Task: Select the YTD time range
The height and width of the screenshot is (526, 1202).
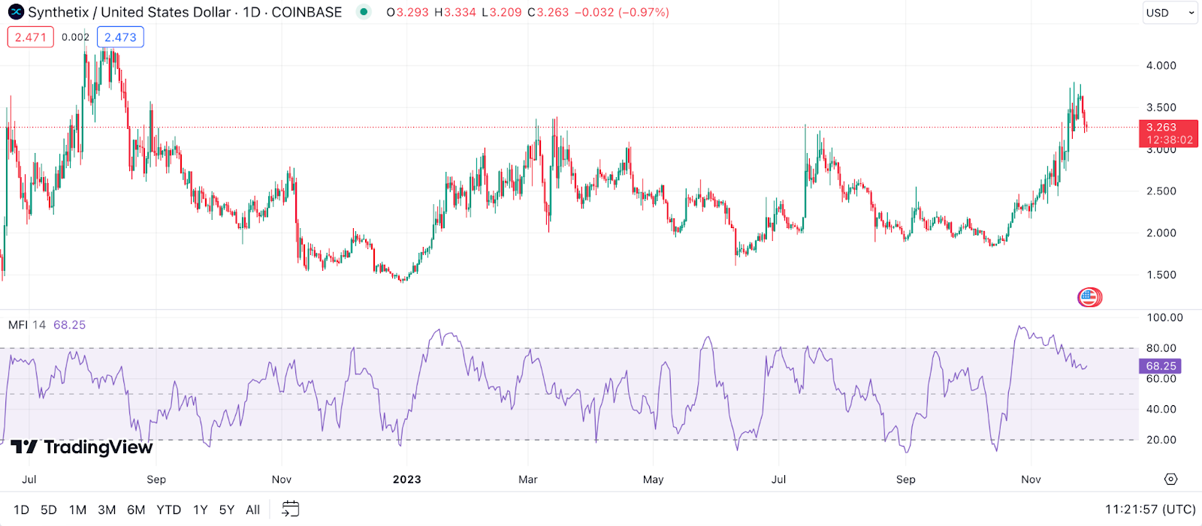Action: (168, 509)
